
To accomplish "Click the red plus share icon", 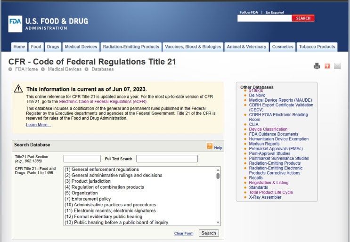I will [x=327, y=66].
